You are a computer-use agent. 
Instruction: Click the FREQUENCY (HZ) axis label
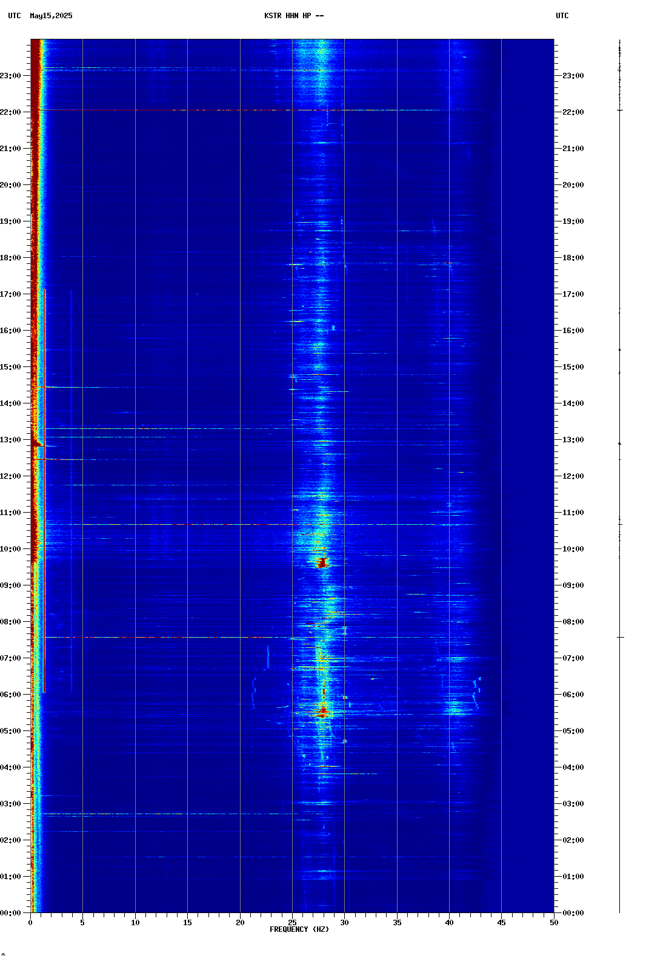(x=299, y=929)
